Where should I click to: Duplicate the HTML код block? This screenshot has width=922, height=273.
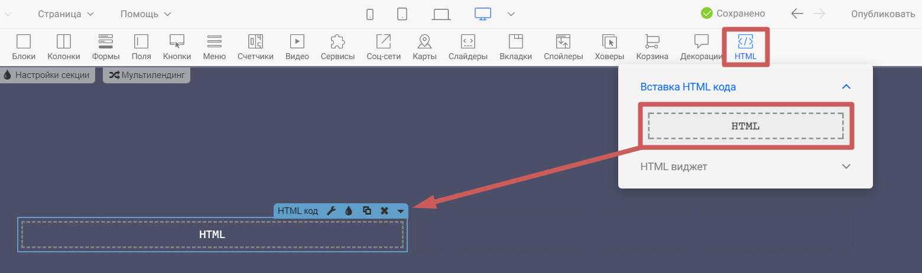tap(367, 211)
